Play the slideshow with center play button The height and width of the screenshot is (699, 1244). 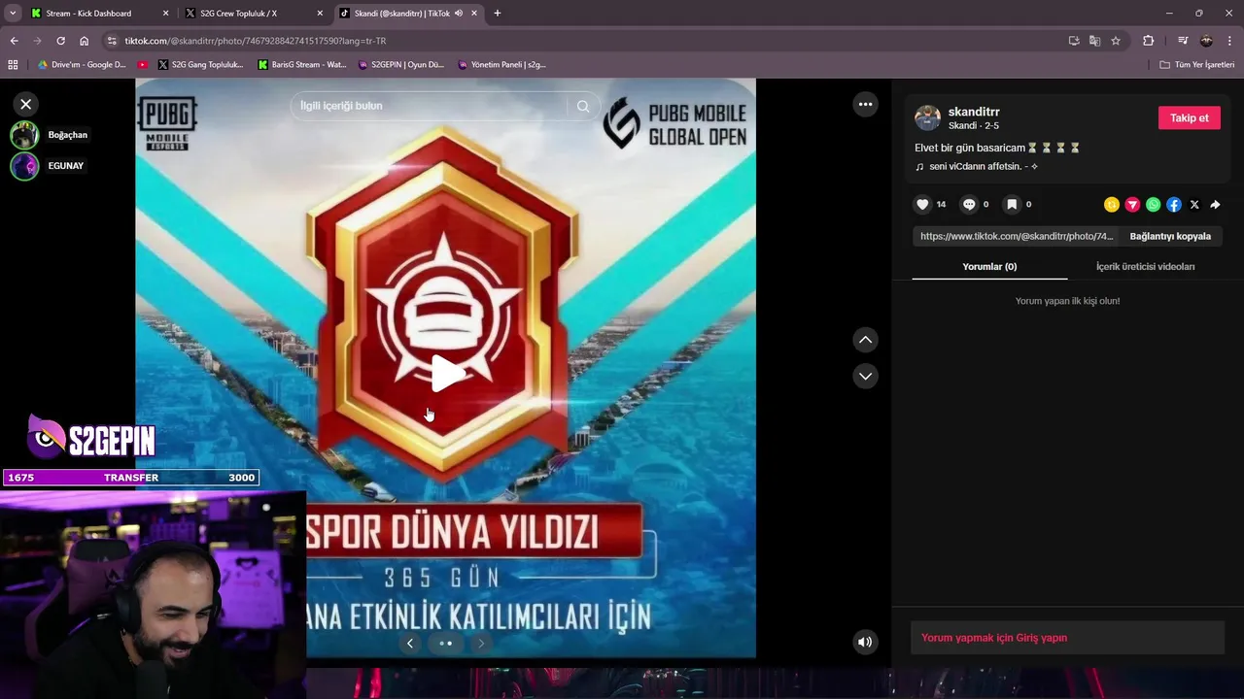pos(446,374)
